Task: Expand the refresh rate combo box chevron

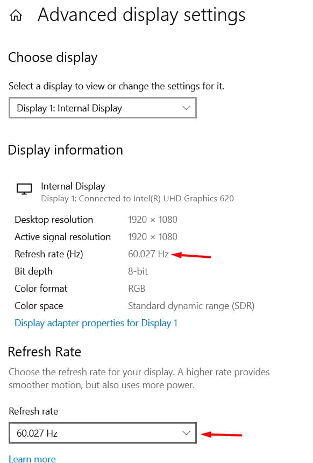Action: 186,432
